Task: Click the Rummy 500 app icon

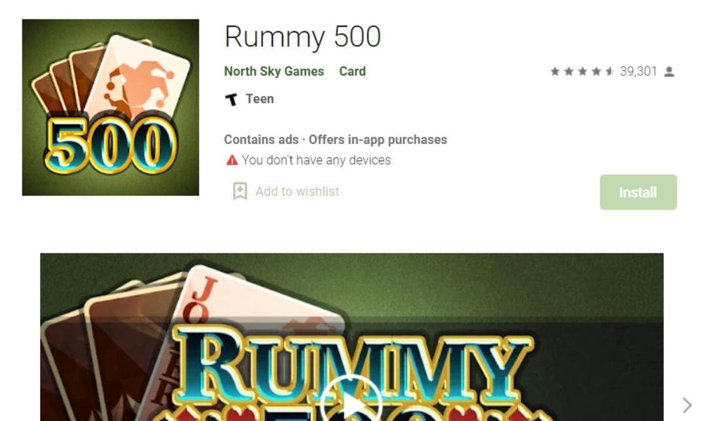Action: click(110, 107)
